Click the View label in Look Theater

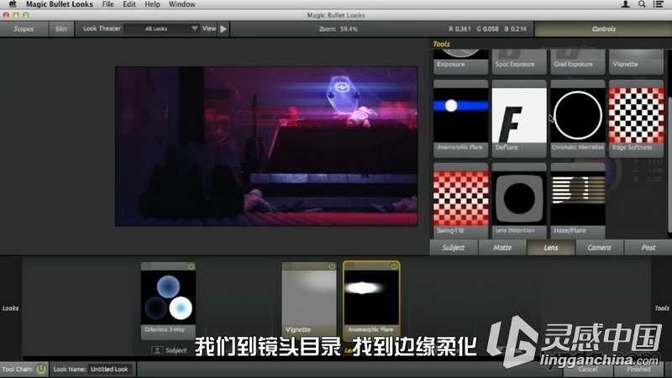209,29
